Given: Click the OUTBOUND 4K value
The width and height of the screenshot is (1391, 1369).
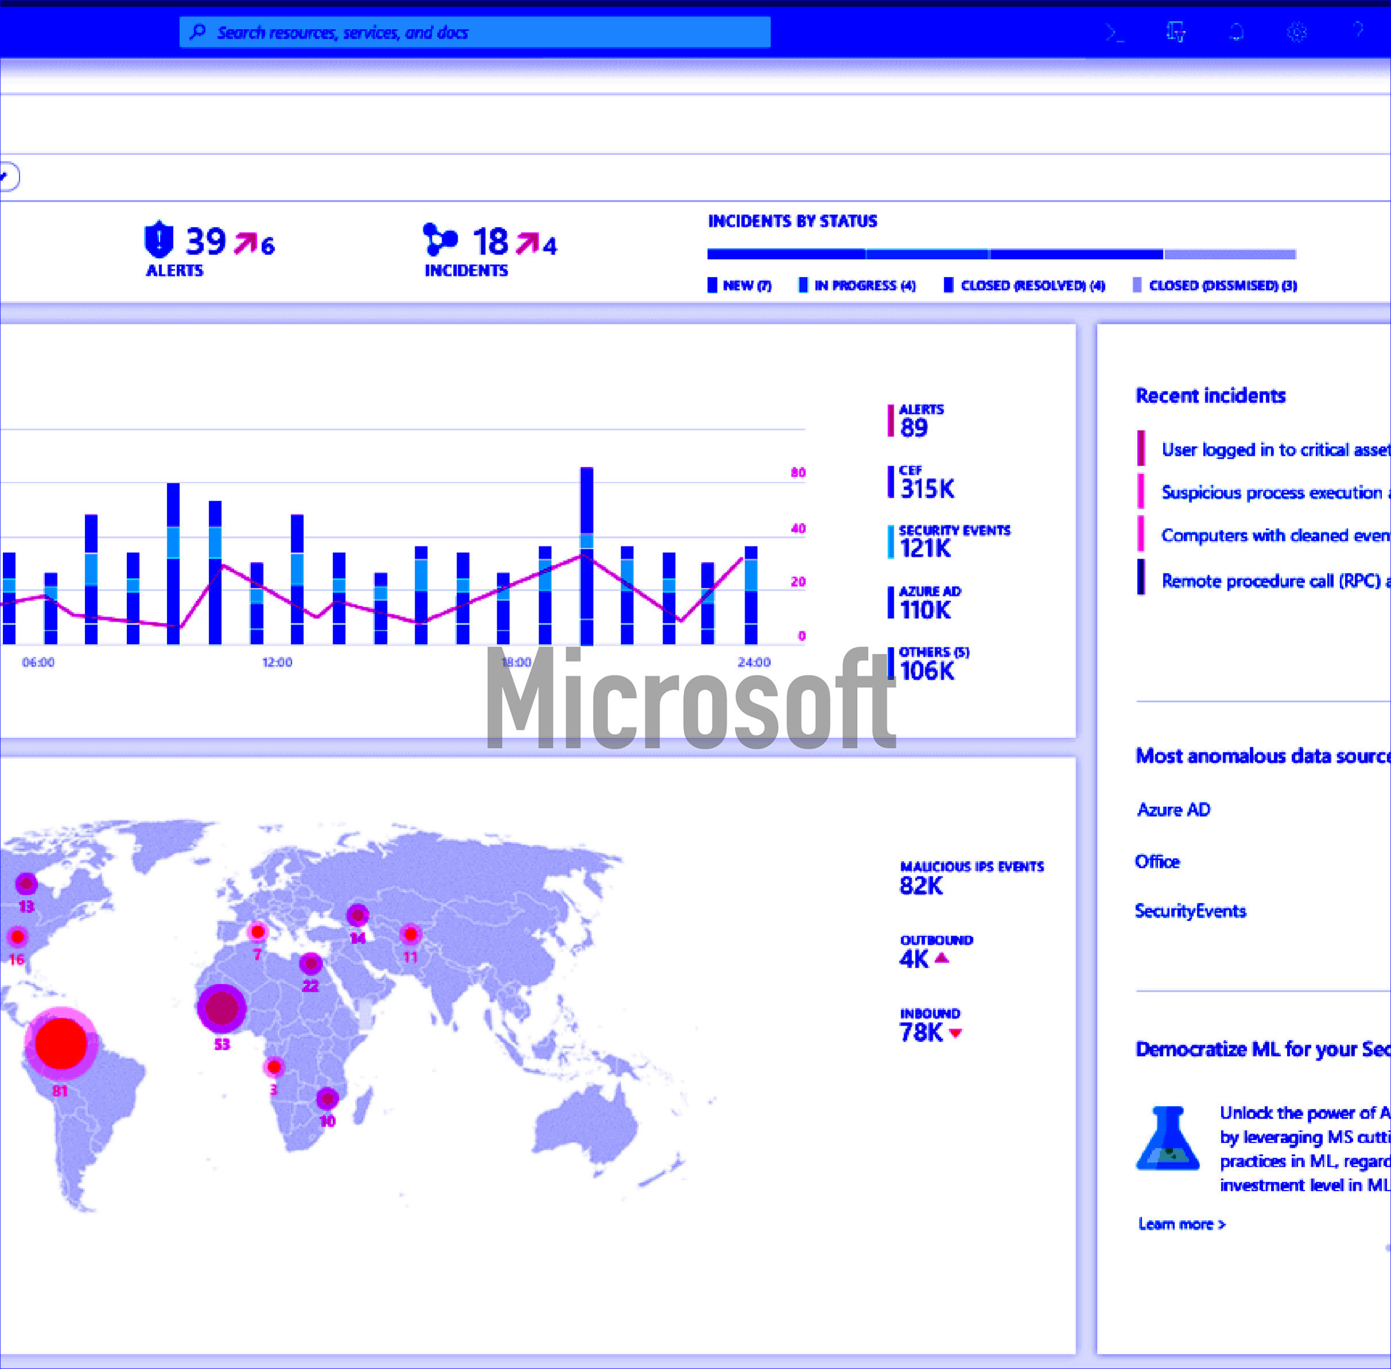Looking at the screenshot, I should pos(914,959).
